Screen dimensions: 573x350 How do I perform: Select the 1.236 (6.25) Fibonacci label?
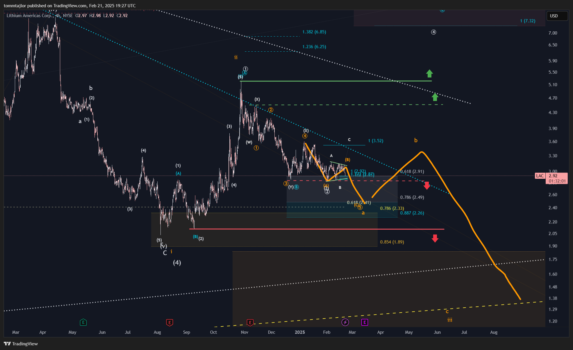coord(314,47)
